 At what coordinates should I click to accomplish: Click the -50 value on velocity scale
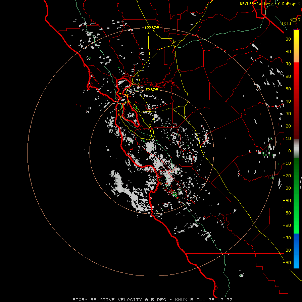287,213
